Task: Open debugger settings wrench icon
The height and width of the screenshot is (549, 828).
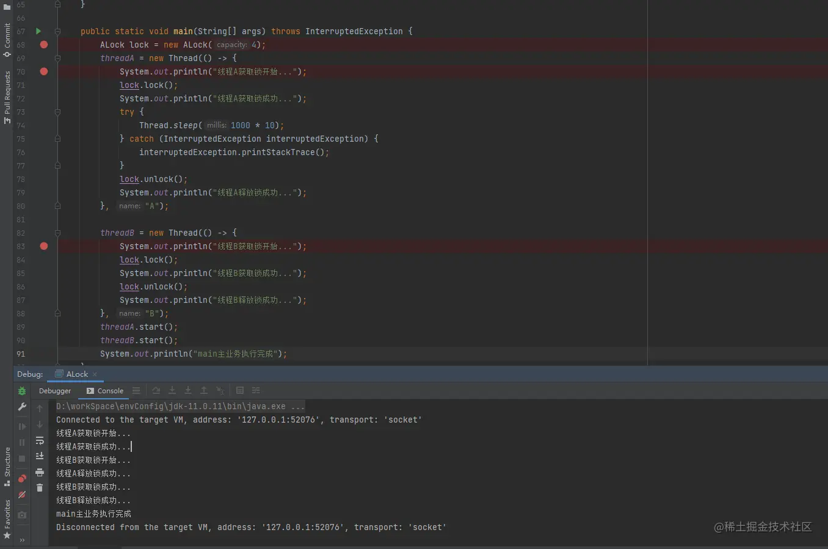Action: click(22, 407)
